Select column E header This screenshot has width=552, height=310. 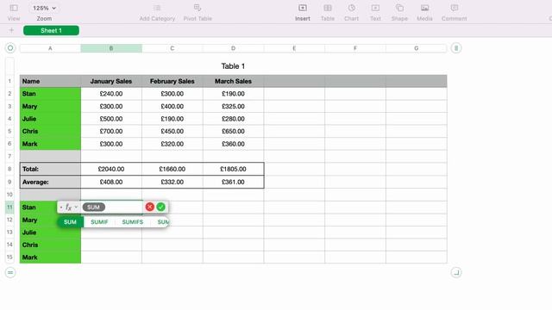pyautogui.click(x=294, y=48)
